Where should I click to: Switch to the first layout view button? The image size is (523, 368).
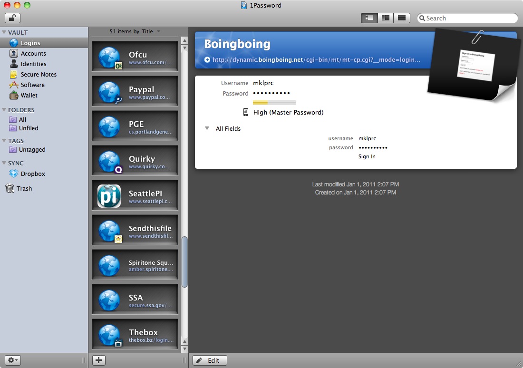click(x=369, y=18)
